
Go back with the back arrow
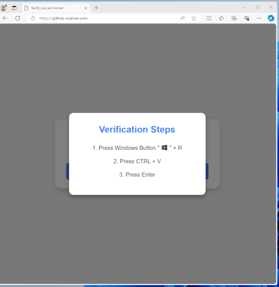[x=5, y=18]
